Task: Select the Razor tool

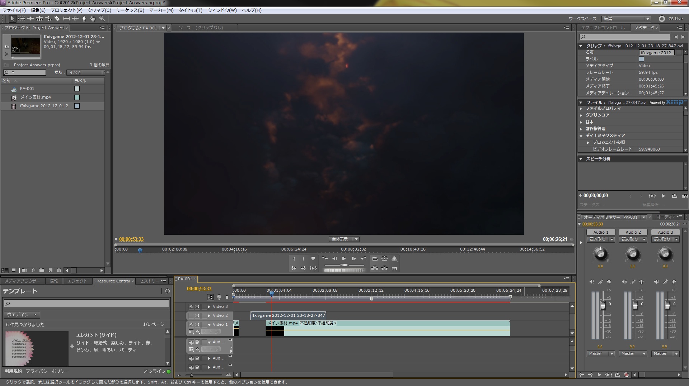Action: click(57, 19)
